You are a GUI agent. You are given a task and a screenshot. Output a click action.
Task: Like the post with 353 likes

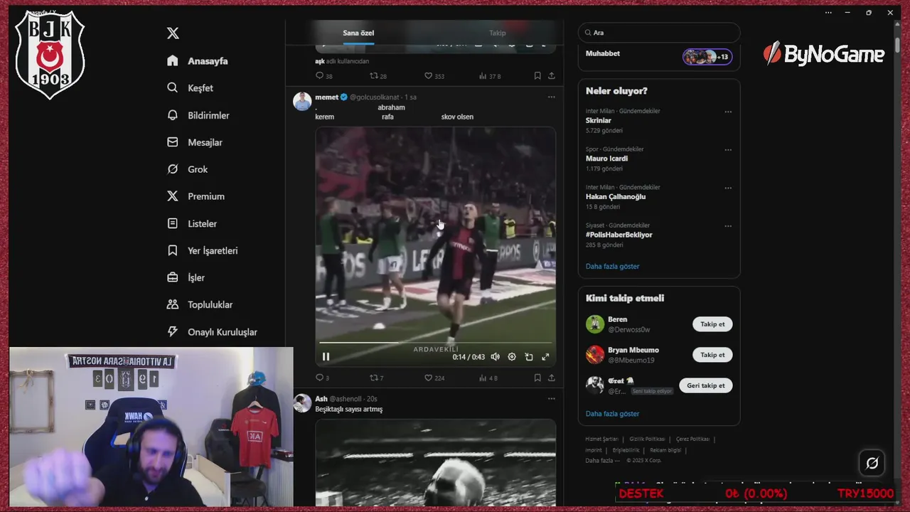(x=434, y=75)
